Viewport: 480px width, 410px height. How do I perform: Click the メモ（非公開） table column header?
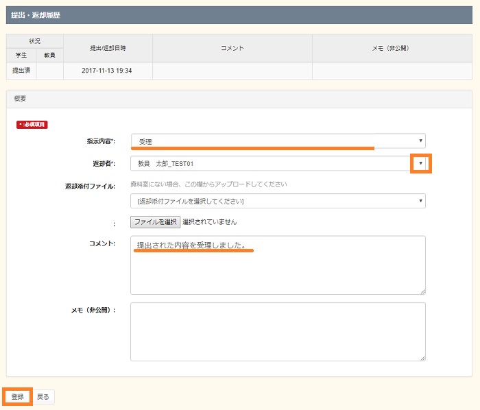point(392,48)
